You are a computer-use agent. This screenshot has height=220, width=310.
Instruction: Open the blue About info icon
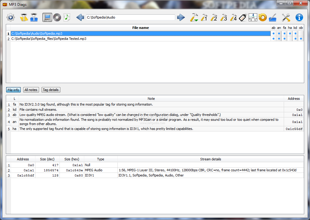point(299,17)
